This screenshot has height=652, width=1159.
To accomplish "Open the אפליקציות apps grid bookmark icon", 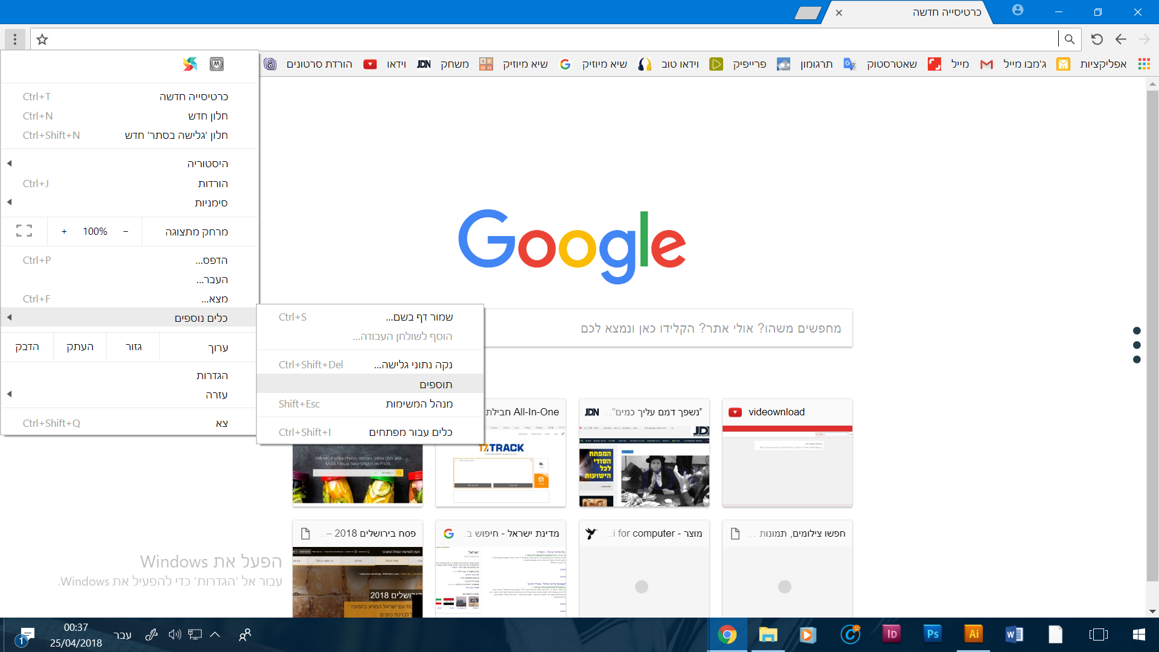I will click(x=1143, y=64).
